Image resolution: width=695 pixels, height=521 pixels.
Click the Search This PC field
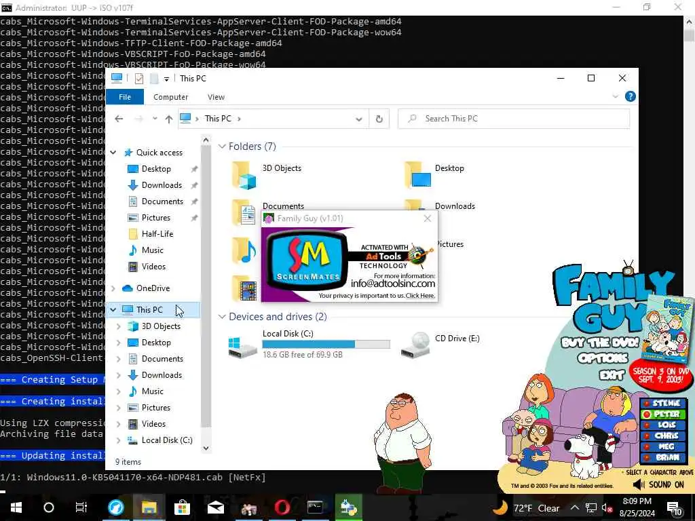click(514, 119)
